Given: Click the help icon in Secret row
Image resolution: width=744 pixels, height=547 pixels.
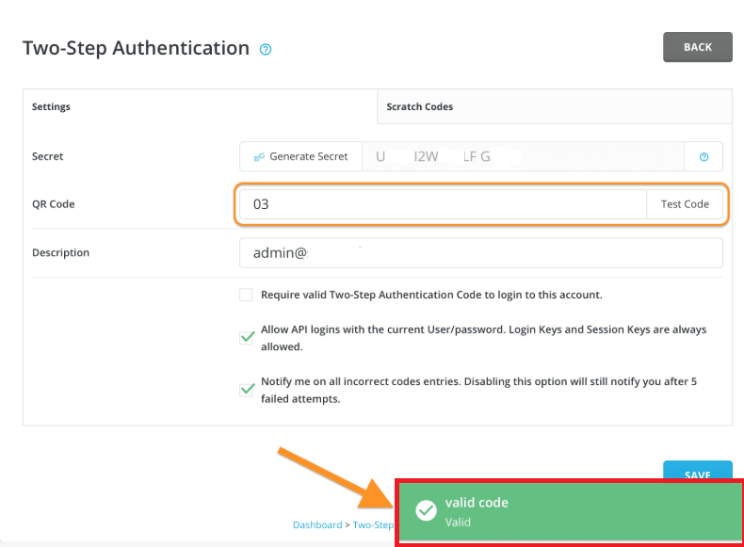Looking at the screenshot, I should point(704,156).
